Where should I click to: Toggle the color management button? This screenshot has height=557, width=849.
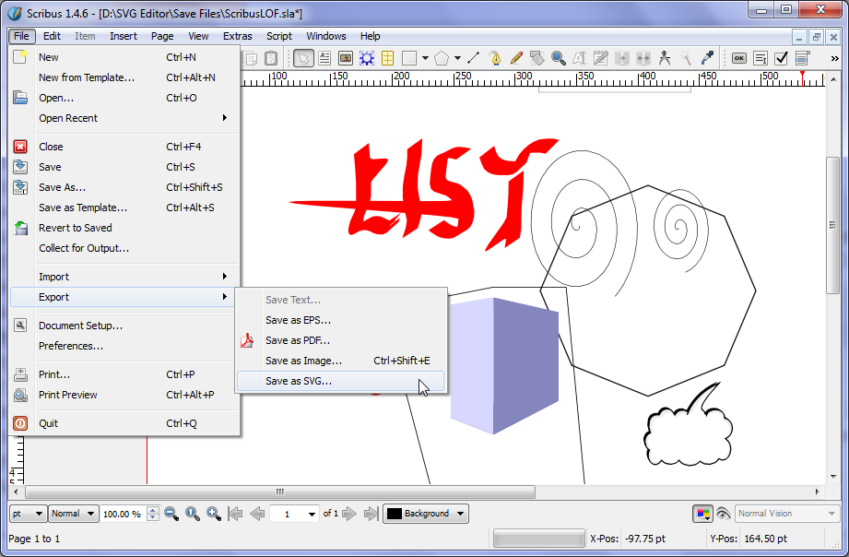[703, 514]
